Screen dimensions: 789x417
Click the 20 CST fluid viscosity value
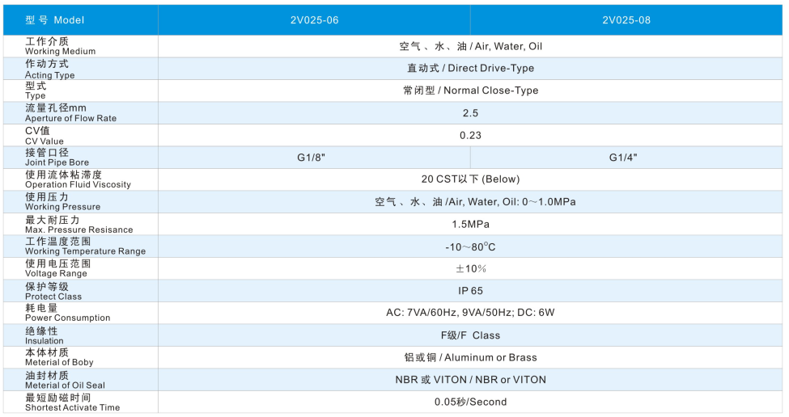470,179
